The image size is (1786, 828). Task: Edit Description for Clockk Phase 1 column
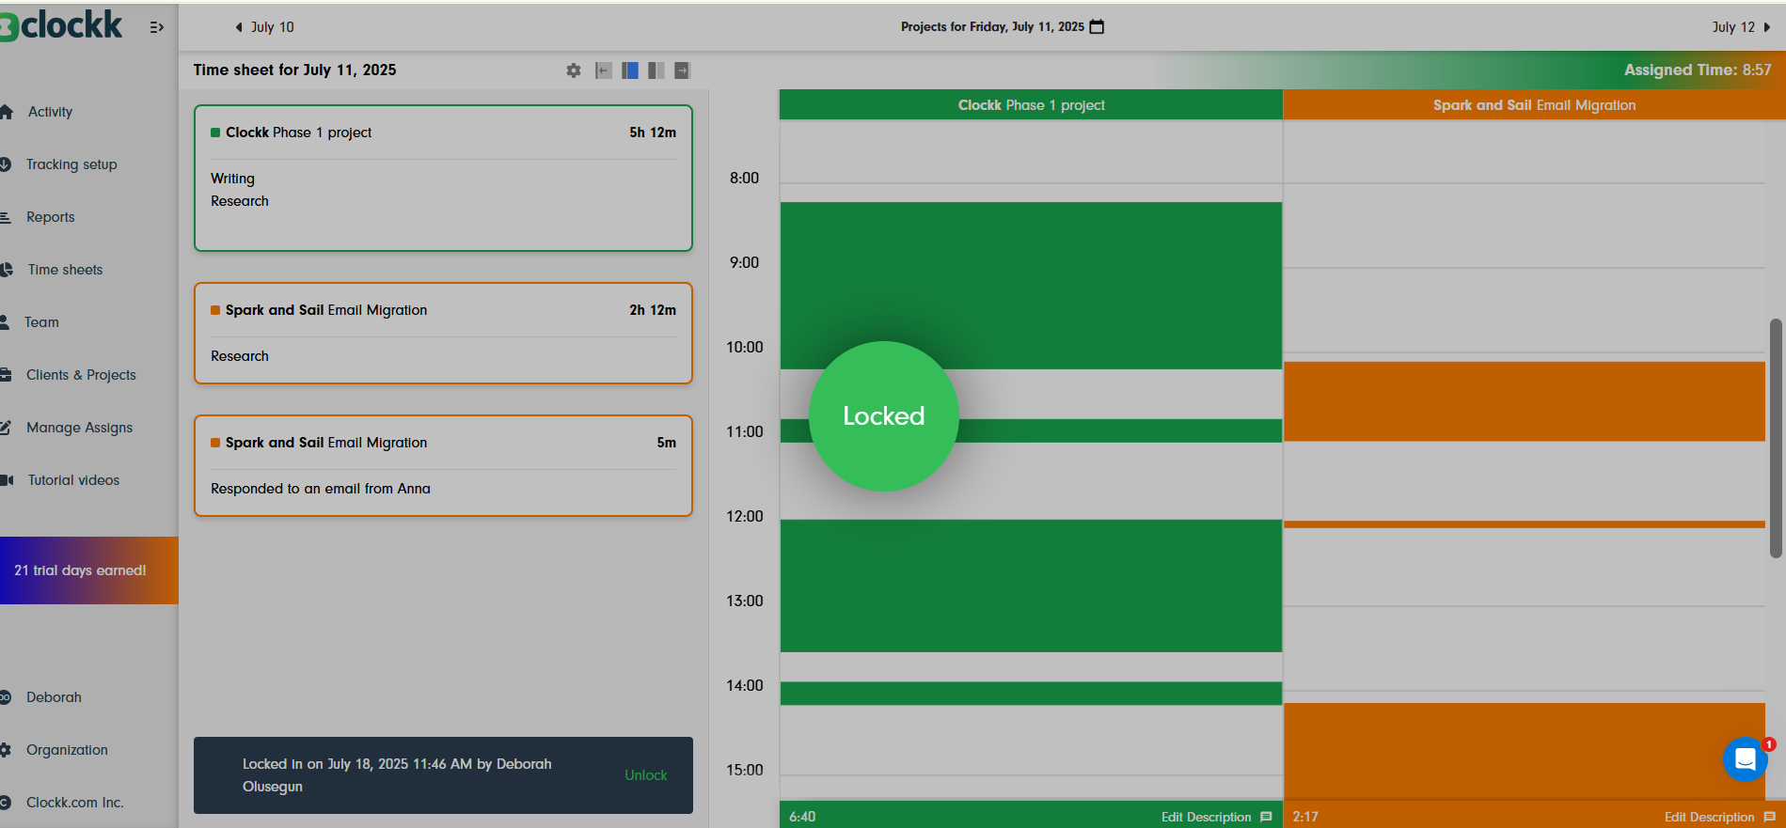(1216, 817)
